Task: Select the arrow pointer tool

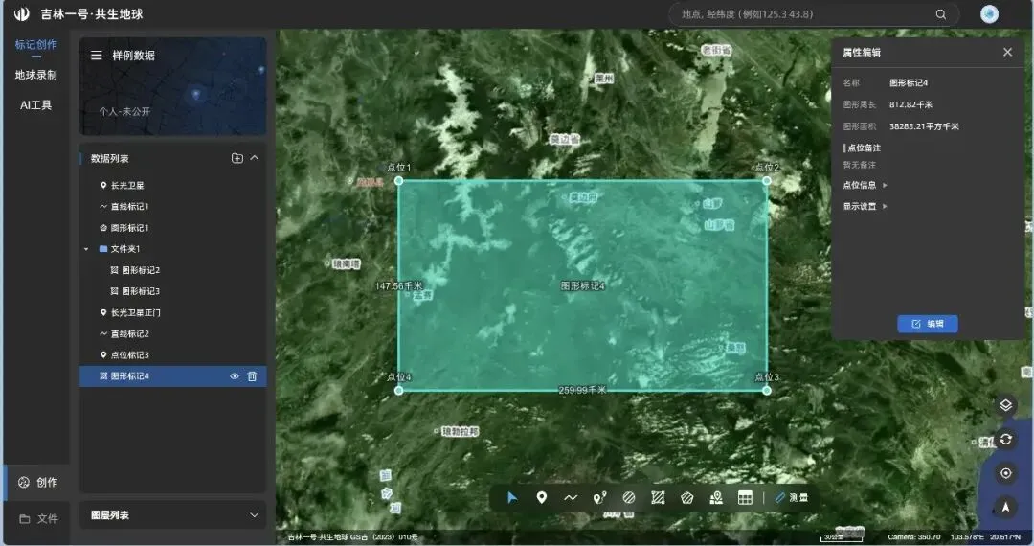Action: pos(512,498)
